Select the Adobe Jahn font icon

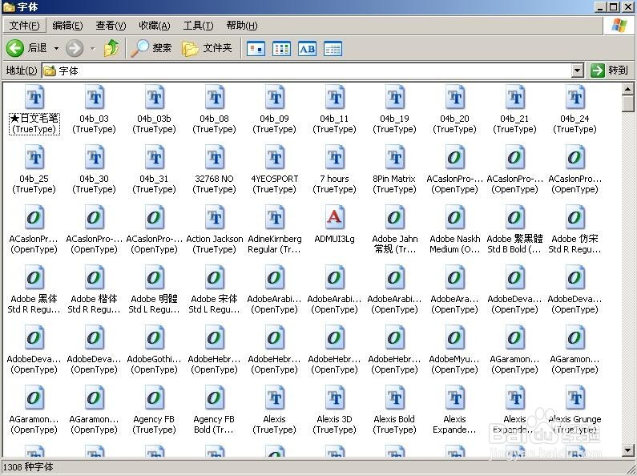point(395,217)
